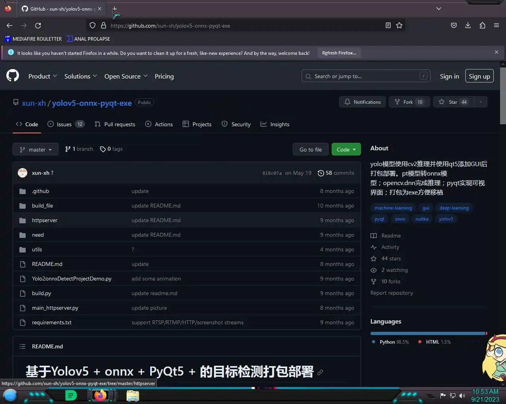
Task: Click the Notifications bell button
Action: coord(363,102)
